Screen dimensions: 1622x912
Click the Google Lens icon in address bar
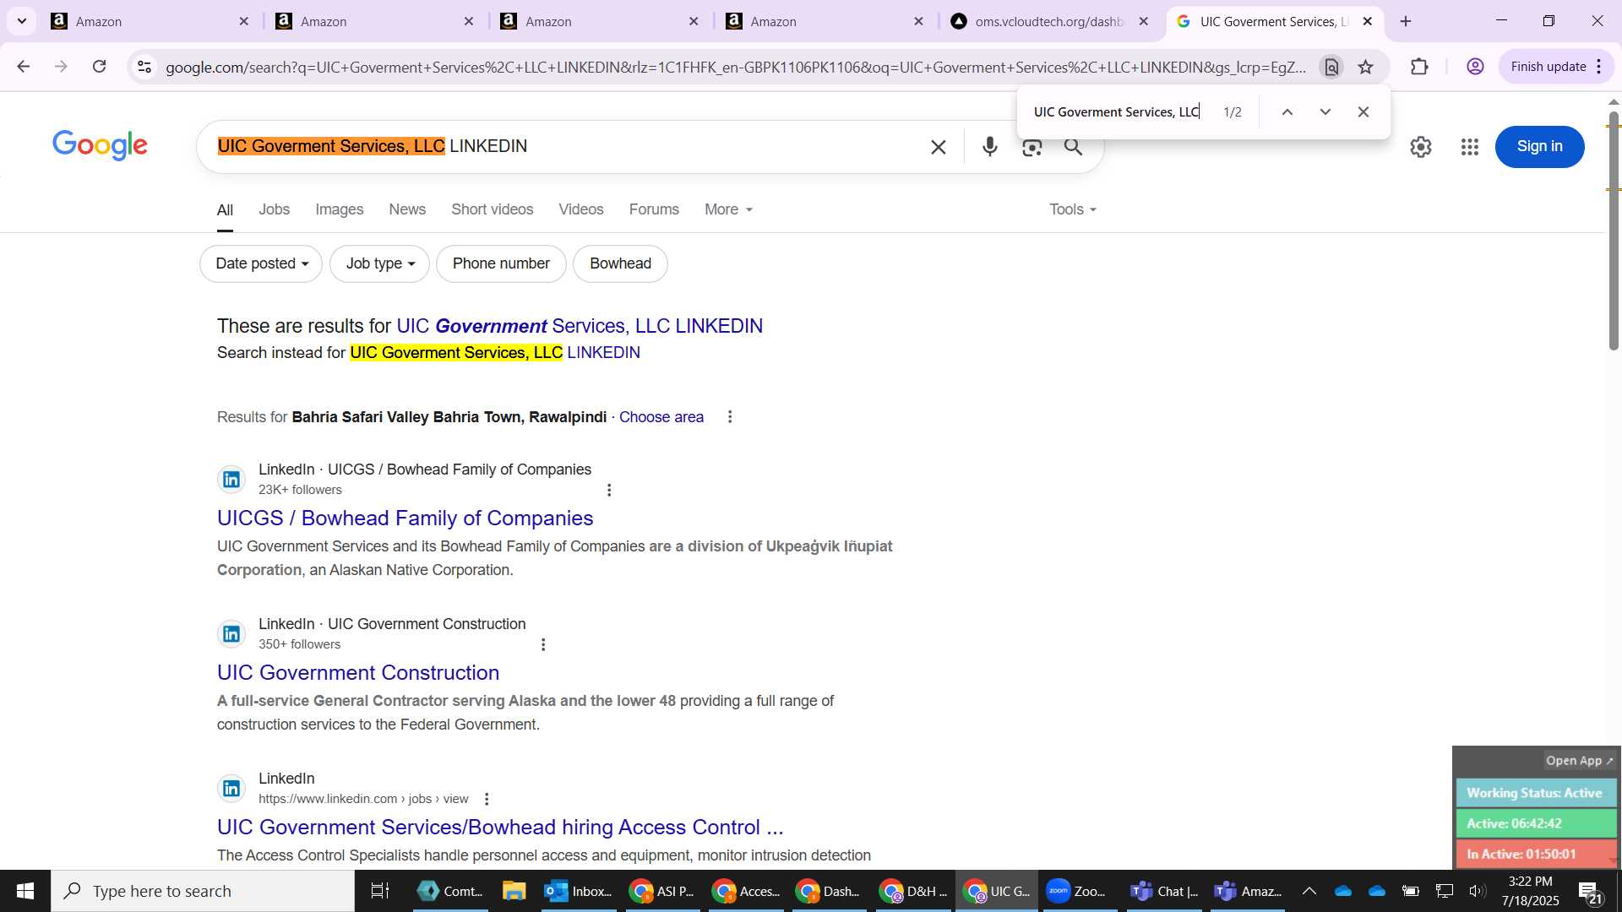(x=1331, y=67)
